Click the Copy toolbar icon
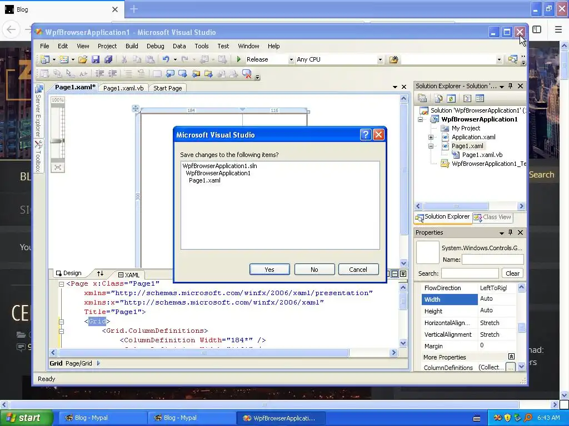Viewport: 569px width, 426px height. coord(137,59)
